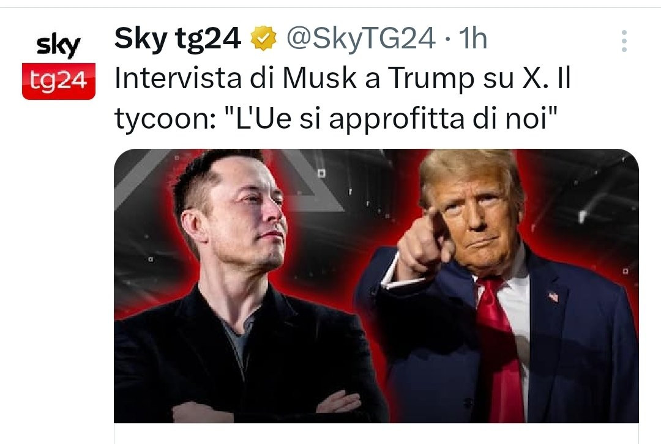Open the three-dot more options menu
The image size is (661, 444).
point(624,41)
